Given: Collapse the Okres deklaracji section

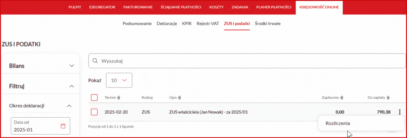Looking at the screenshot, I should (69, 106).
